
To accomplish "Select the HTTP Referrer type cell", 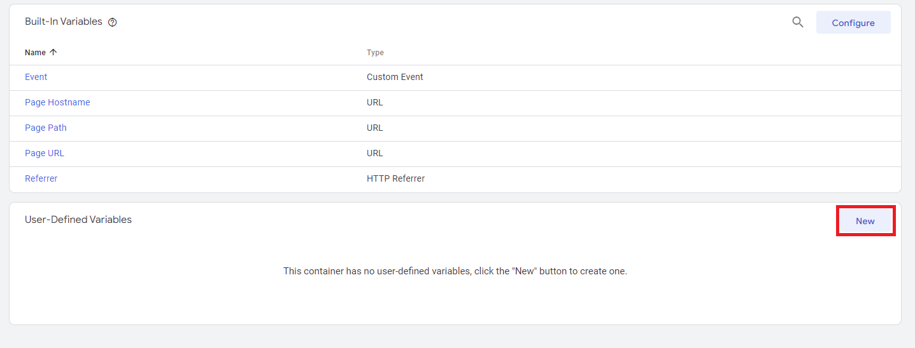I will [395, 178].
